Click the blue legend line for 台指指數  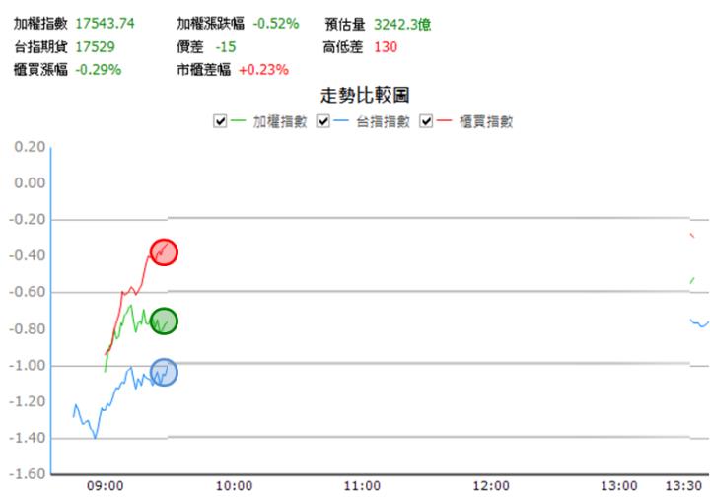point(341,121)
